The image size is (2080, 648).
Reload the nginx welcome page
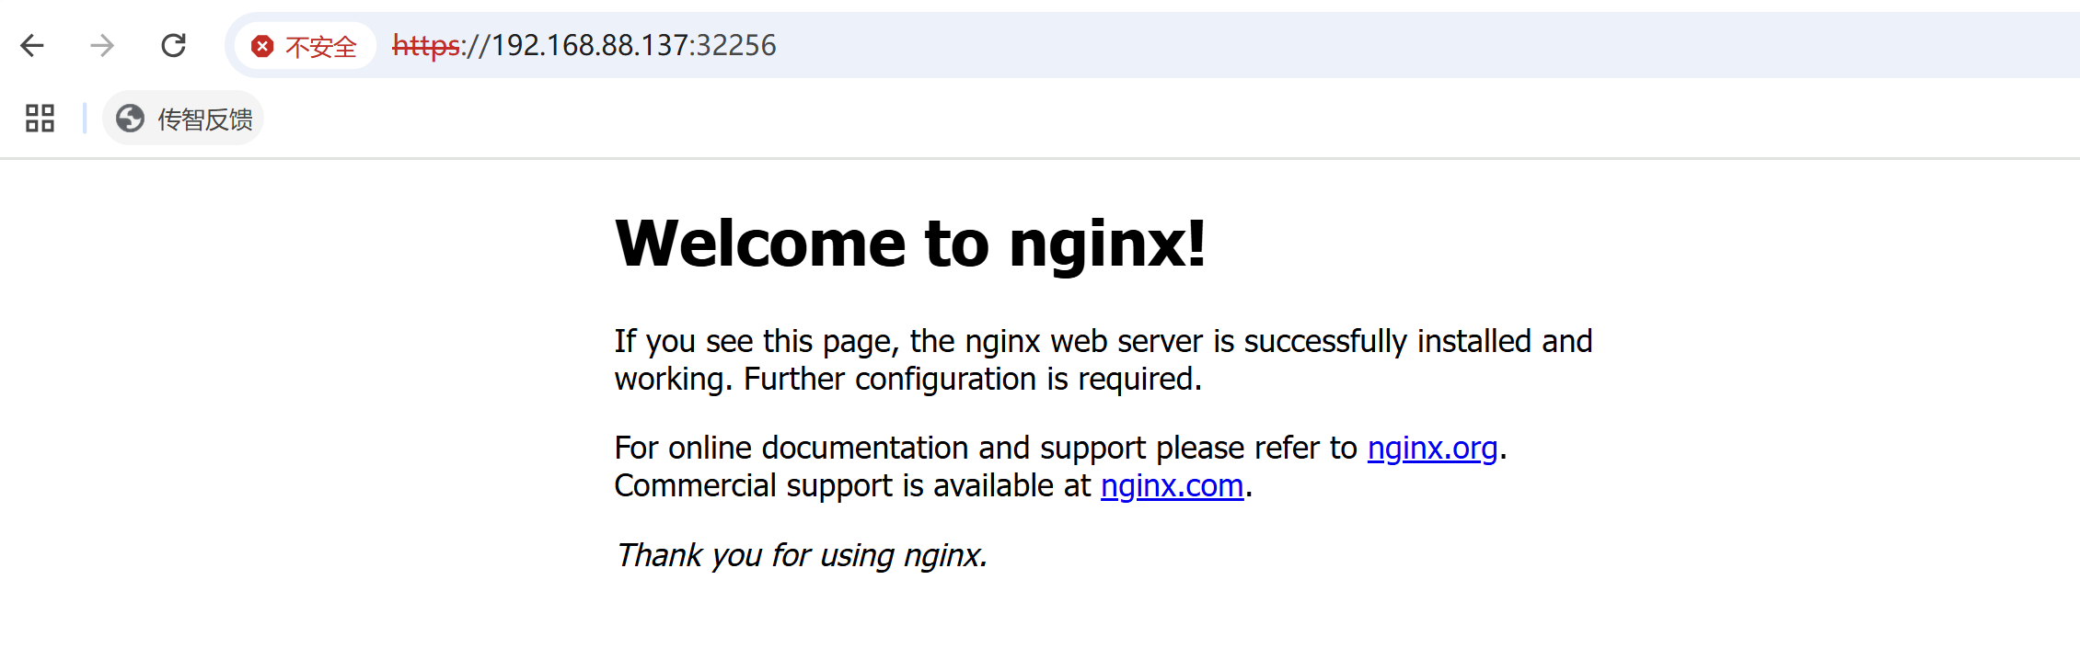click(x=173, y=45)
